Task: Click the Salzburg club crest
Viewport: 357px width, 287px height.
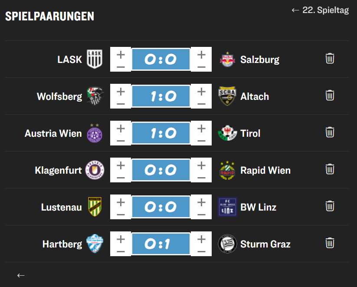Action: pos(227,59)
